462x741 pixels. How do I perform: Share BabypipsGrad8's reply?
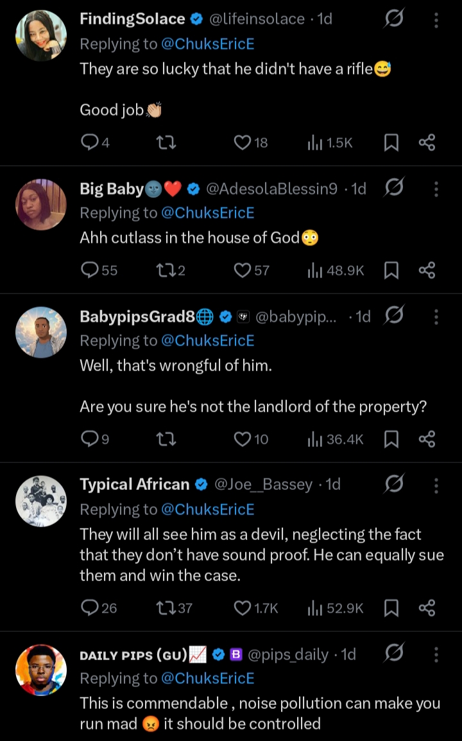(427, 439)
